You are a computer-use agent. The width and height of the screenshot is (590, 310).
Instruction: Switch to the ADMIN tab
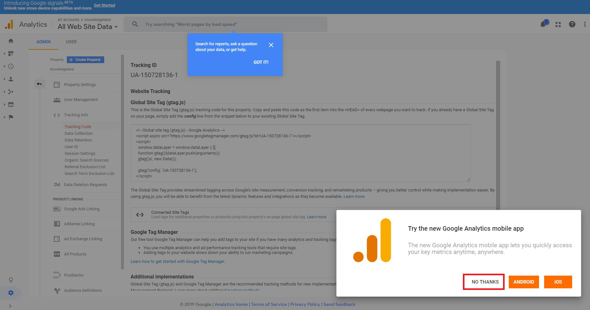tap(43, 42)
